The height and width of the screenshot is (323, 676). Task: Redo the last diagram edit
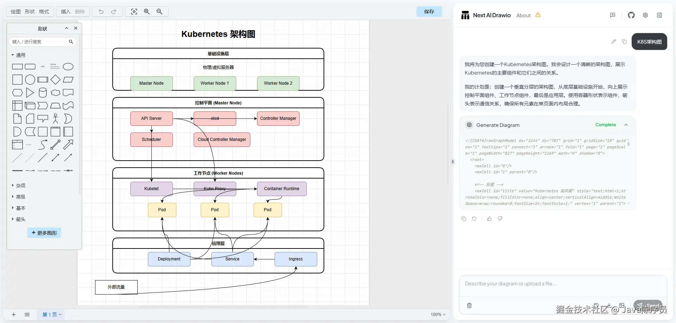[x=114, y=12]
